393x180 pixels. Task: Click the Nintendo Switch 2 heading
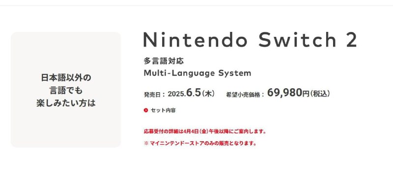pyautogui.click(x=250, y=40)
